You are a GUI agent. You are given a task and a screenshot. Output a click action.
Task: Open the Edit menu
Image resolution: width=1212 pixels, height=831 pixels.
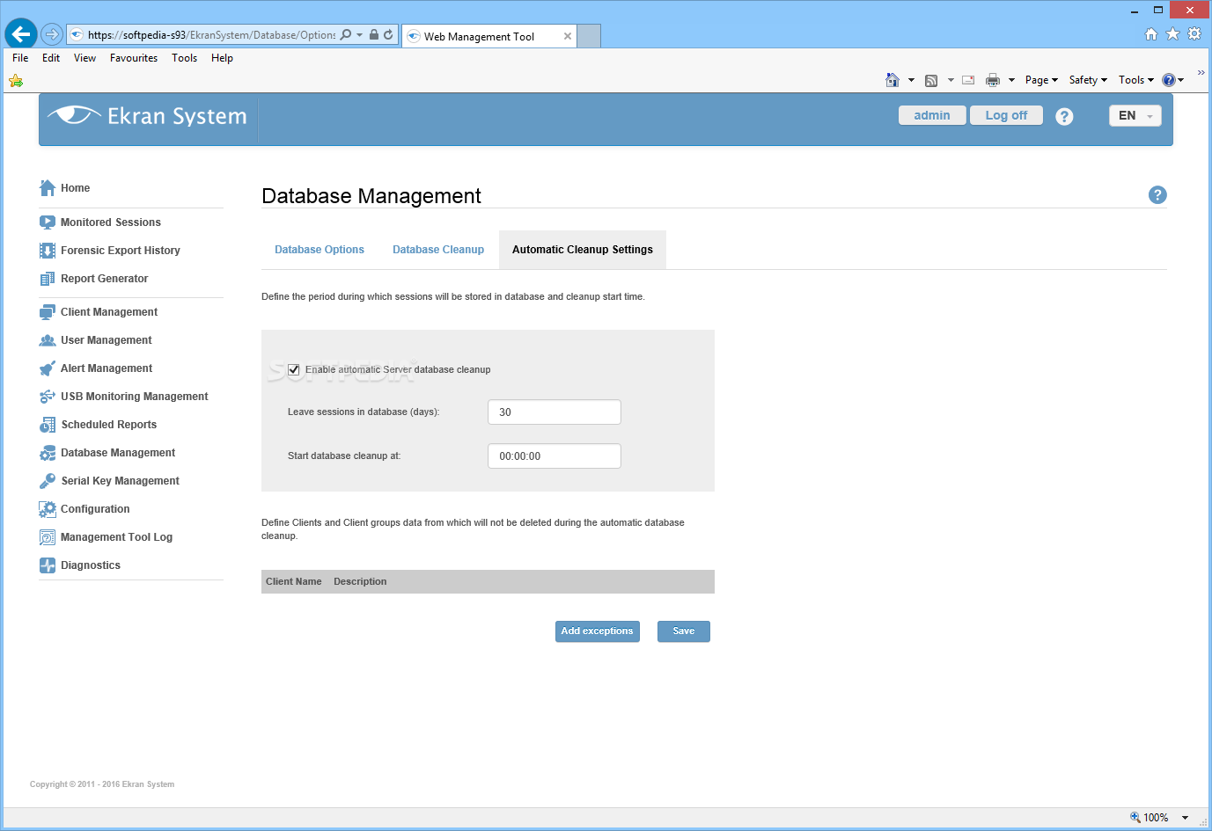(x=51, y=58)
